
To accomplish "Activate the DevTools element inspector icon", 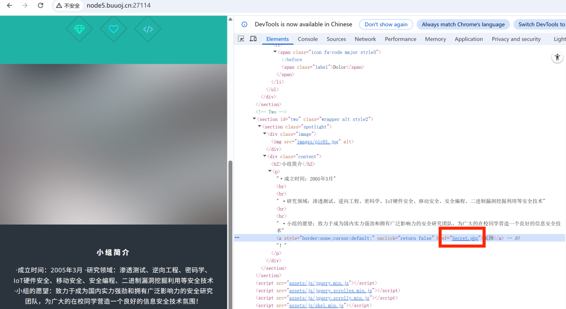I will point(241,39).
